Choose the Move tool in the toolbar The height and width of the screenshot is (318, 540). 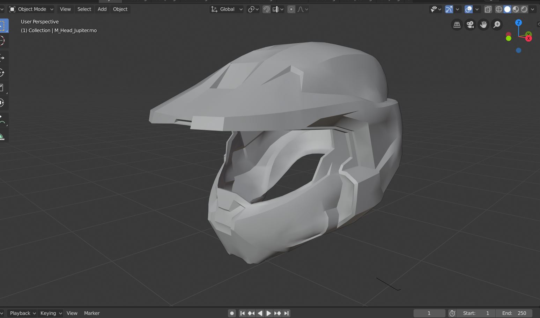[3, 58]
